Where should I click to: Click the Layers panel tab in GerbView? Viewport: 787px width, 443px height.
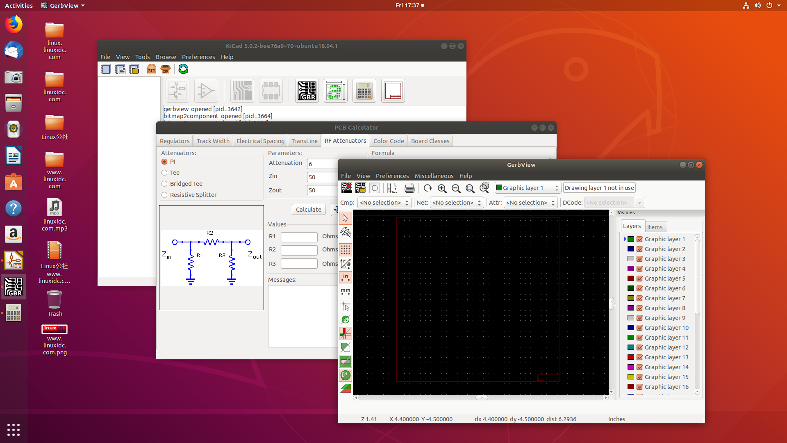click(632, 226)
